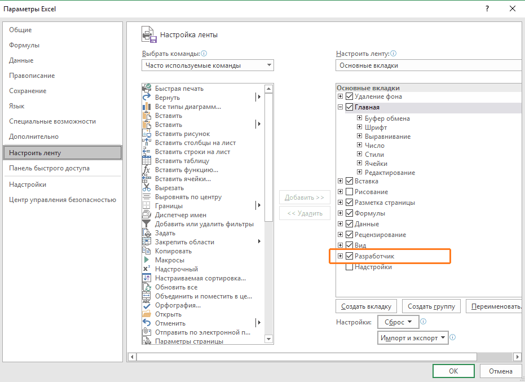Open the Формулы settings category

tap(24, 45)
